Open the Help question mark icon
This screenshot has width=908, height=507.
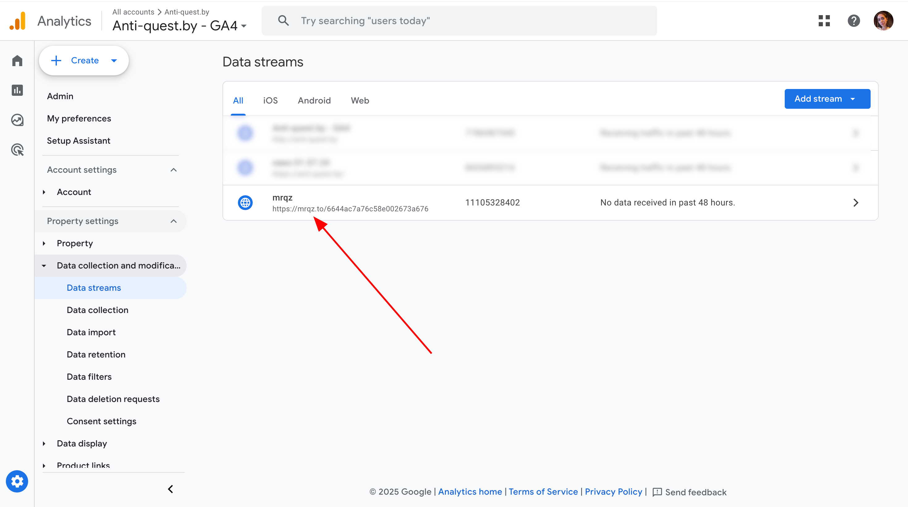853,21
